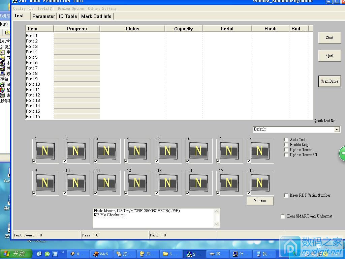
Task: Click the port 6 status icon
Action: pos(199,151)
